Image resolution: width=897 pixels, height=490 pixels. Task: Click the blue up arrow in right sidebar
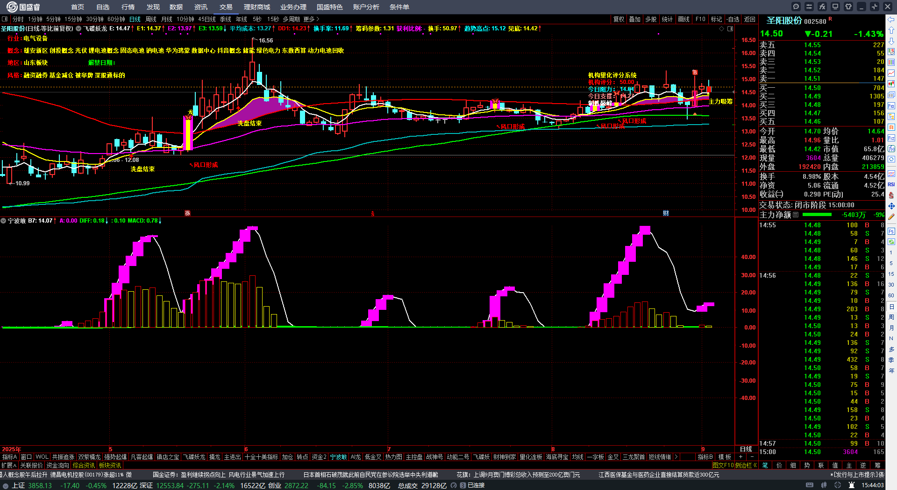[891, 30]
